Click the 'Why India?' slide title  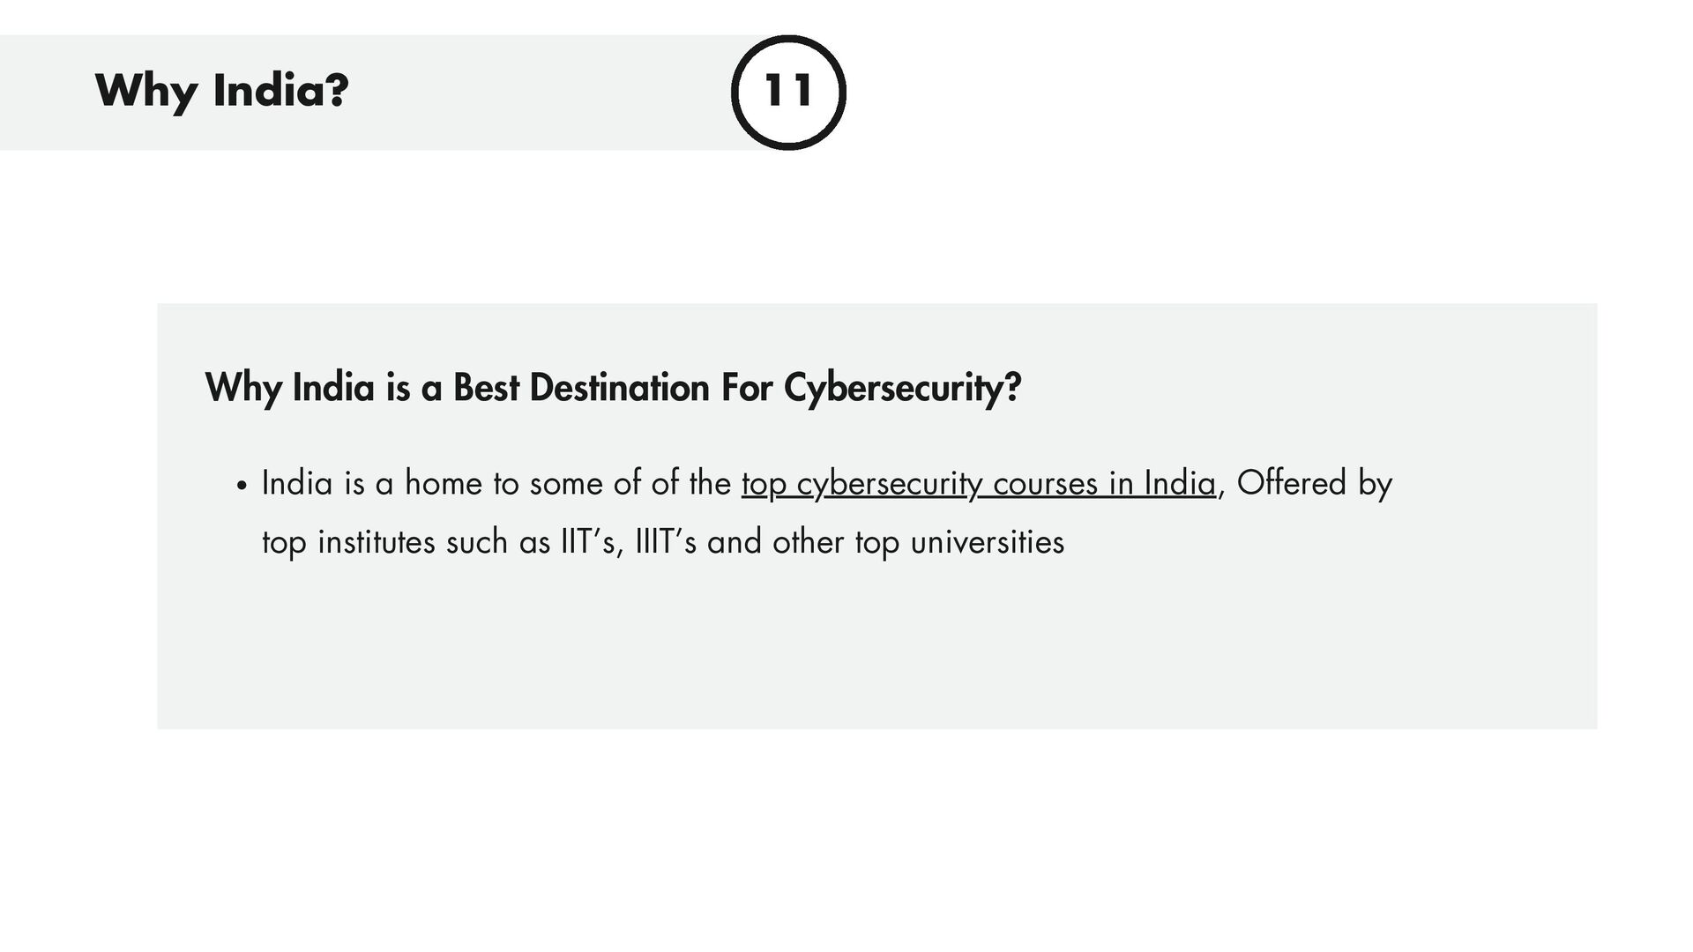221,91
